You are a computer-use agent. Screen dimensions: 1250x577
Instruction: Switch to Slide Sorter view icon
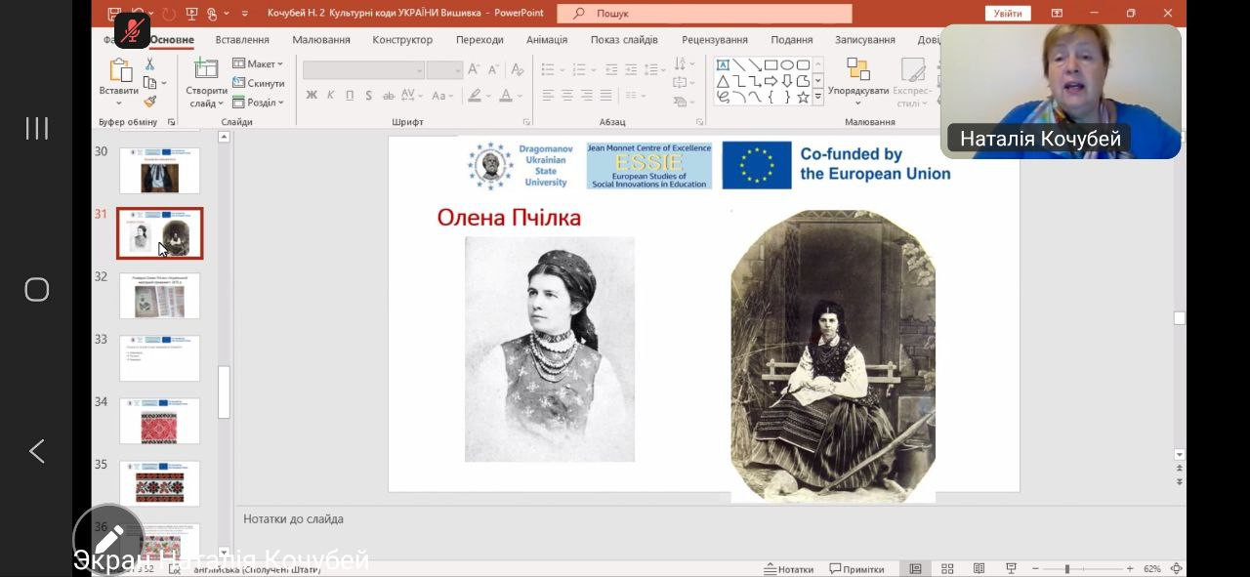(x=947, y=569)
